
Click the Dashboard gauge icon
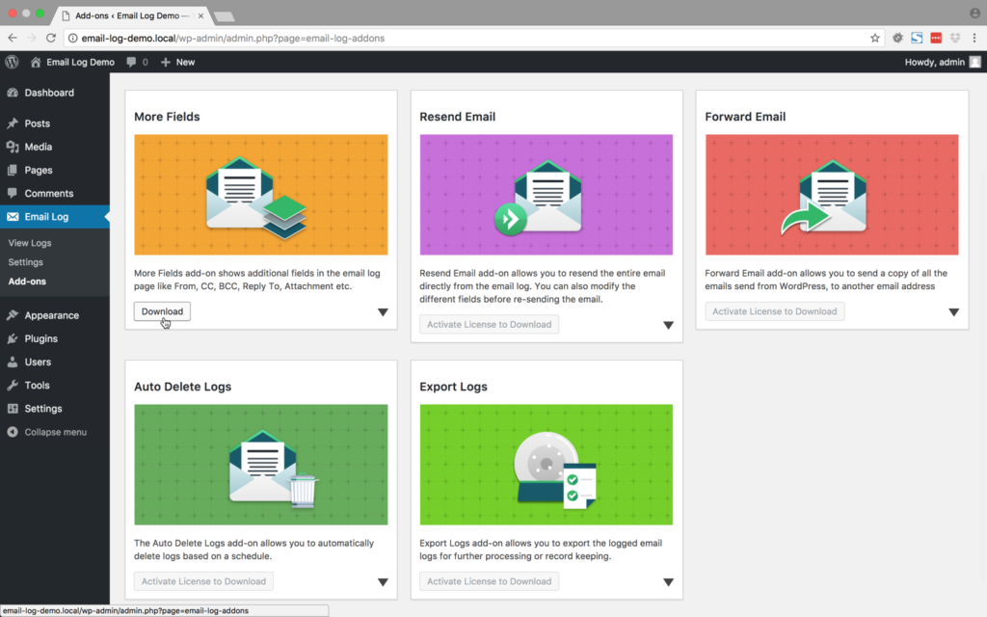[13, 93]
